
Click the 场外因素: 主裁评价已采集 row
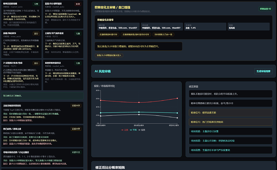click(230, 131)
